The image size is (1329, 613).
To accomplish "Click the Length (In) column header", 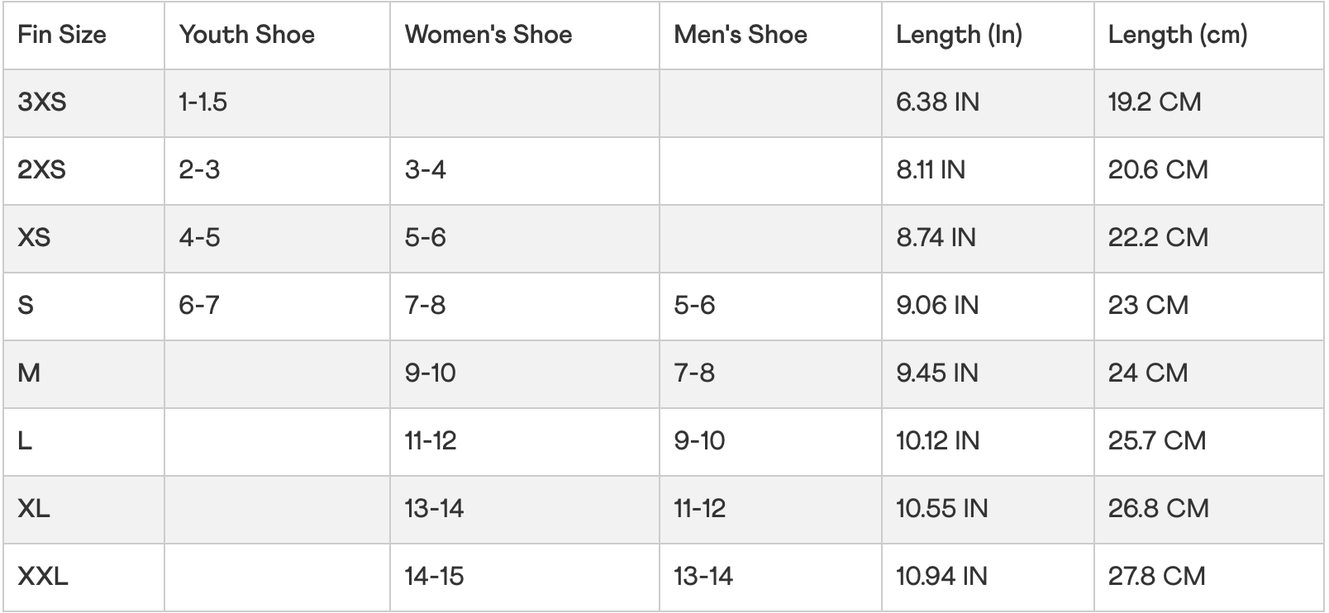I will pyautogui.click(x=959, y=35).
